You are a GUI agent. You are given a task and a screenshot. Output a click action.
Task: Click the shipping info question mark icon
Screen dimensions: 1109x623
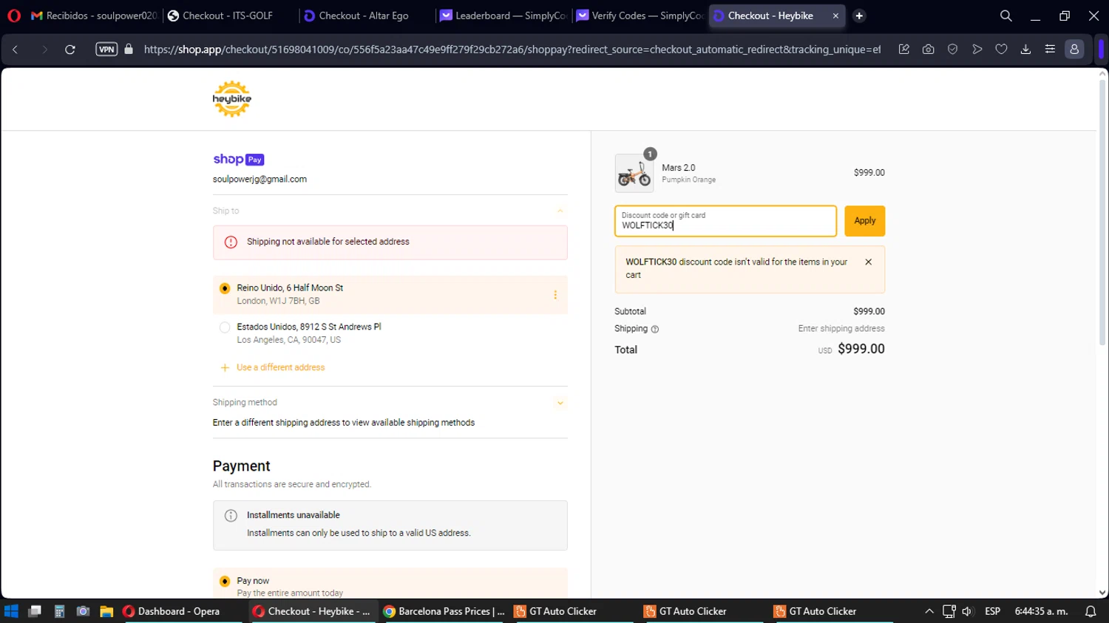(x=654, y=329)
